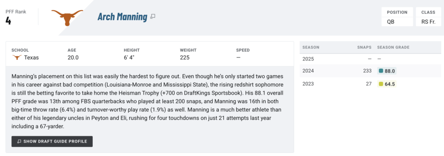Image resolution: width=444 pixels, height=156 pixels.
Task: Click the Snaps column header
Action: pos(364,48)
